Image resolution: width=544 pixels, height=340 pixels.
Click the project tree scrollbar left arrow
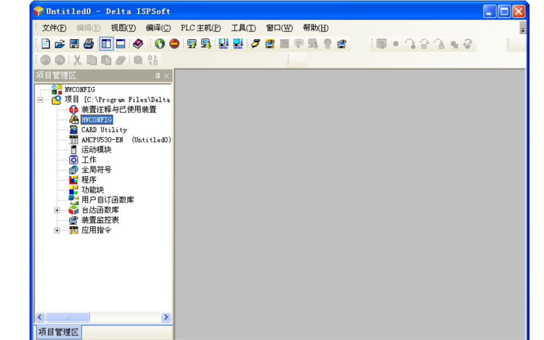[x=40, y=317]
